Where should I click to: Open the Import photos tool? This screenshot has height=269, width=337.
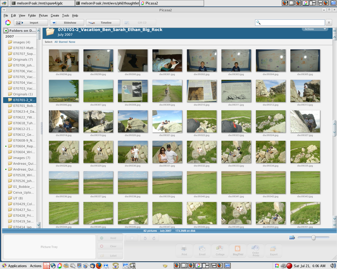tap(31, 23)
